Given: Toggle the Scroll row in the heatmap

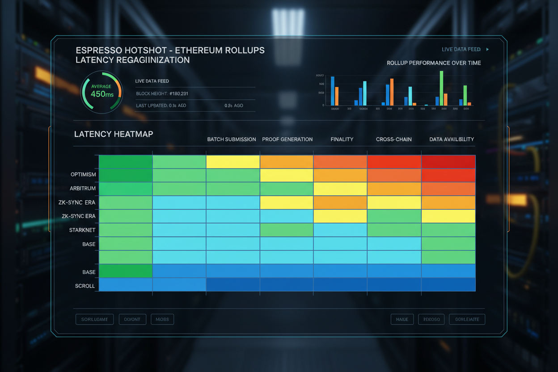Looking at the screenshot, I should (85, 286).
